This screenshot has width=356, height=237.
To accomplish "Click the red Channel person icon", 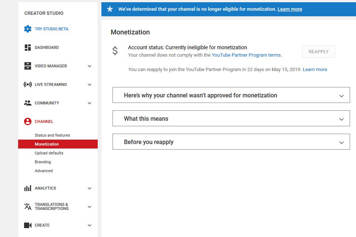I will [x=28, y=121].
